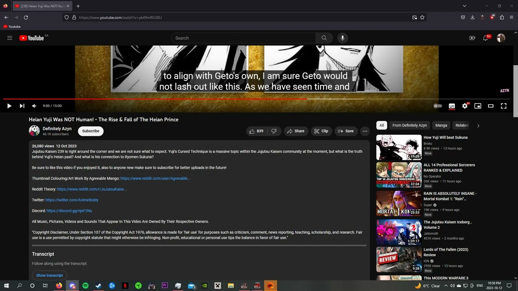The height and width of the screenshot is (291, 518).
Task: Save video to a playlist
Action: coord(346,131)
